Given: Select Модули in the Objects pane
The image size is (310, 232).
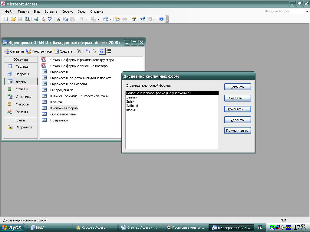Looking at the screenshot, I should [21, 112].
